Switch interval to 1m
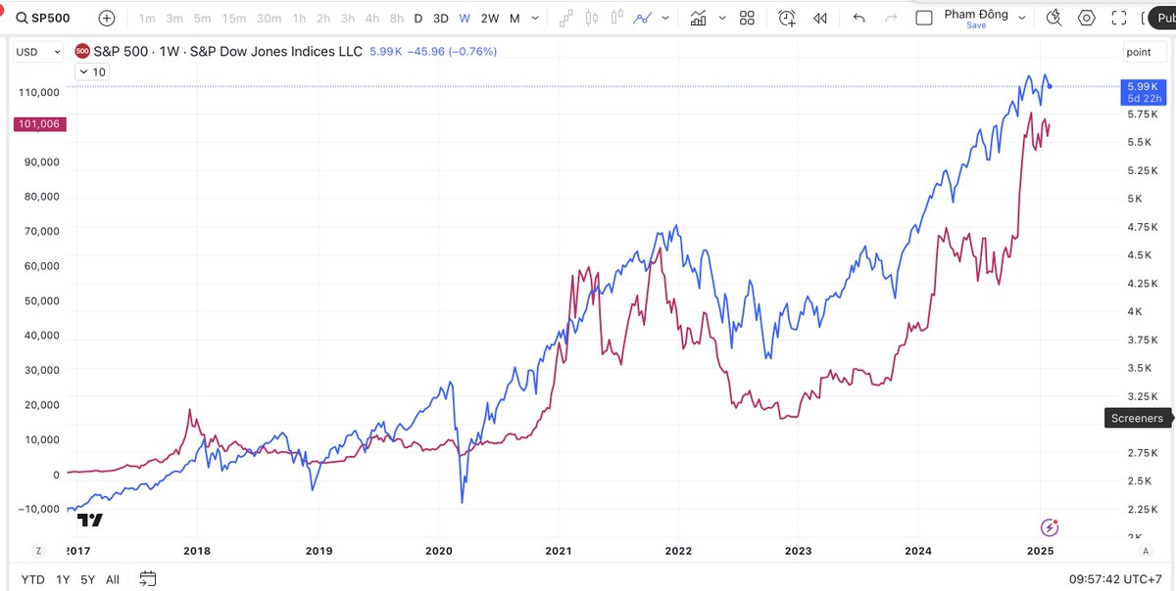The height and width of the screenshot is (591, 1176). (147, 18)
